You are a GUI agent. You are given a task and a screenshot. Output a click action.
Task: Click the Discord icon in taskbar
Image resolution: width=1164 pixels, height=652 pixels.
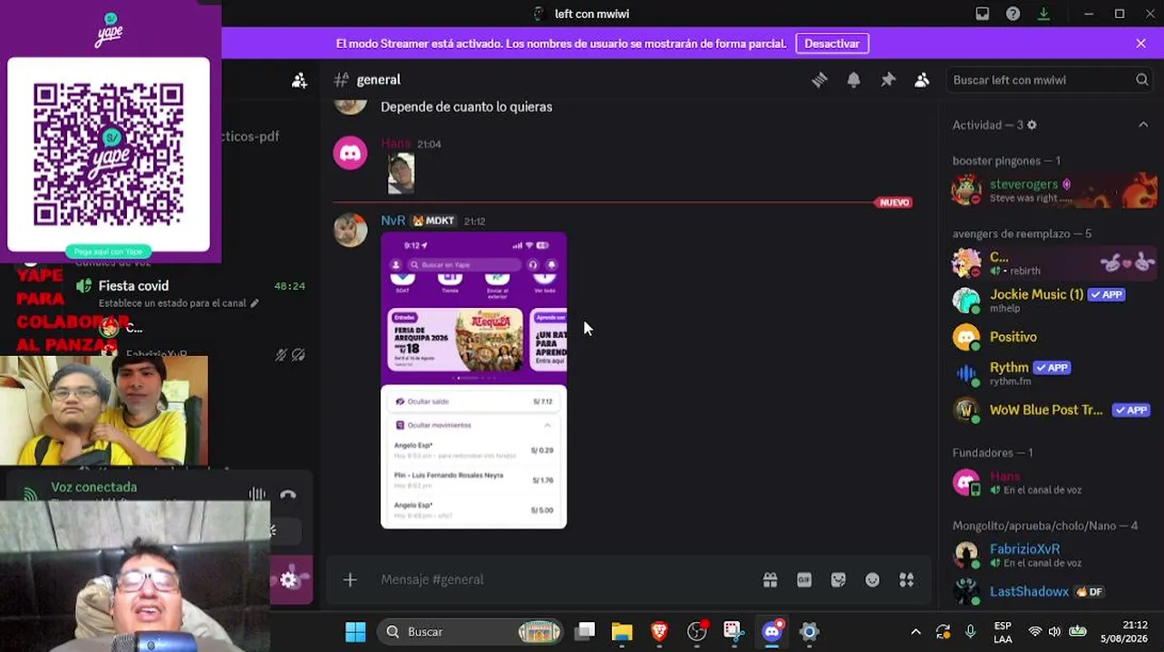coord(772,631)
